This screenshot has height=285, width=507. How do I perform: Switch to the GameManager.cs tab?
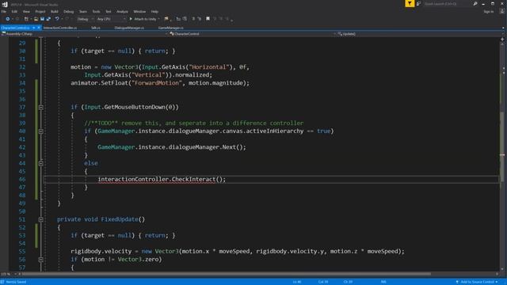tap(171, 28)
